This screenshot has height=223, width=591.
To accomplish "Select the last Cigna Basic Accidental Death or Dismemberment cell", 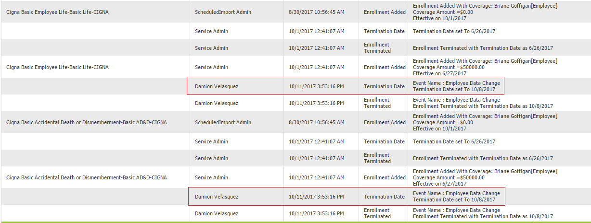I will point(87,177).
